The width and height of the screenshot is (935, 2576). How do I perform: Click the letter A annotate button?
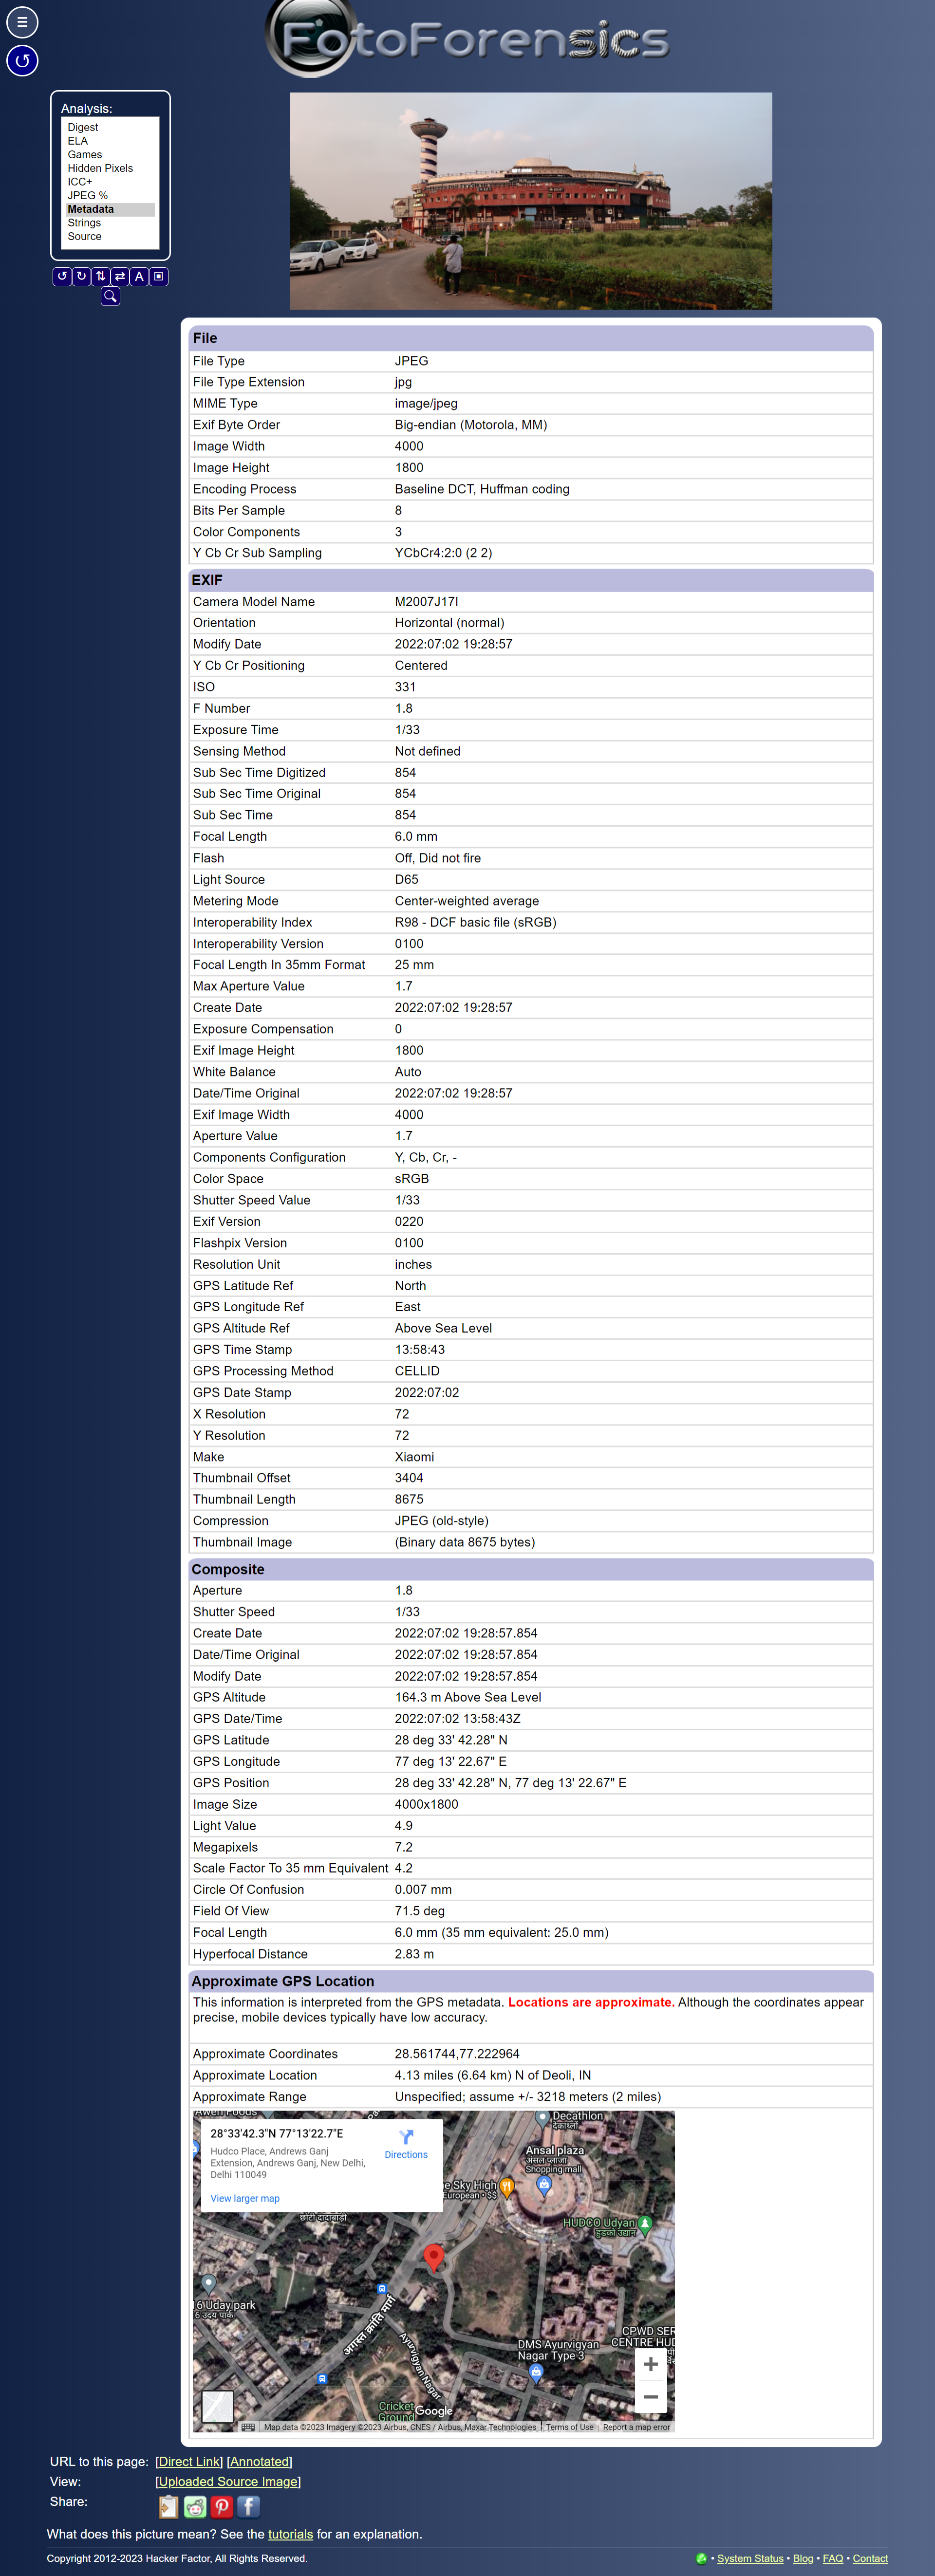pos(139,277)
